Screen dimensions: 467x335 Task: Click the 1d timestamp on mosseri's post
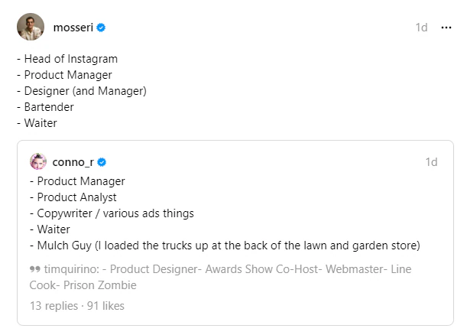(421, 28)
